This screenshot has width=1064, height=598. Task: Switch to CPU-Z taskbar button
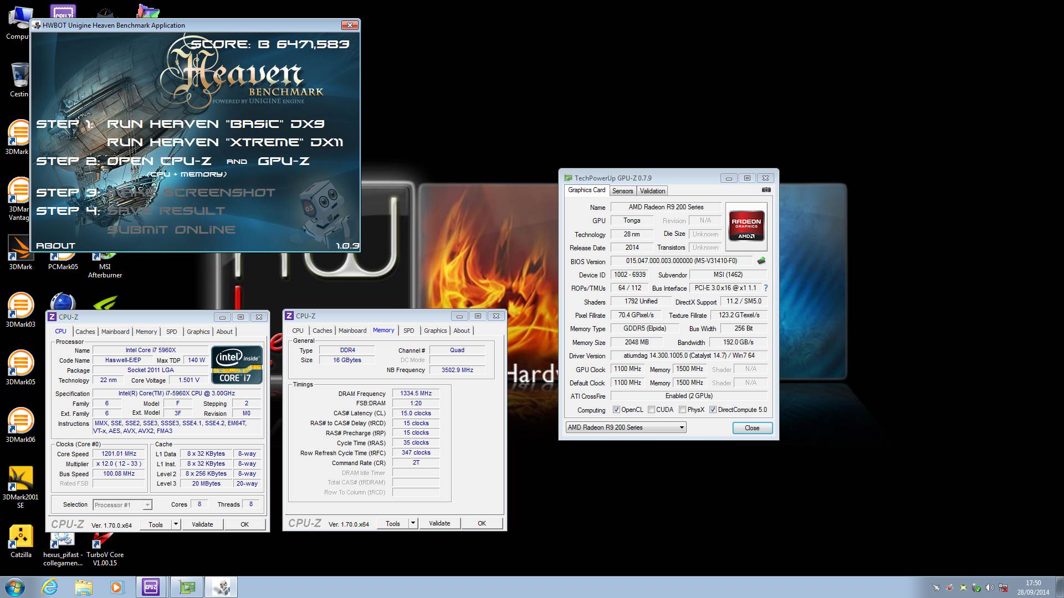151,587
